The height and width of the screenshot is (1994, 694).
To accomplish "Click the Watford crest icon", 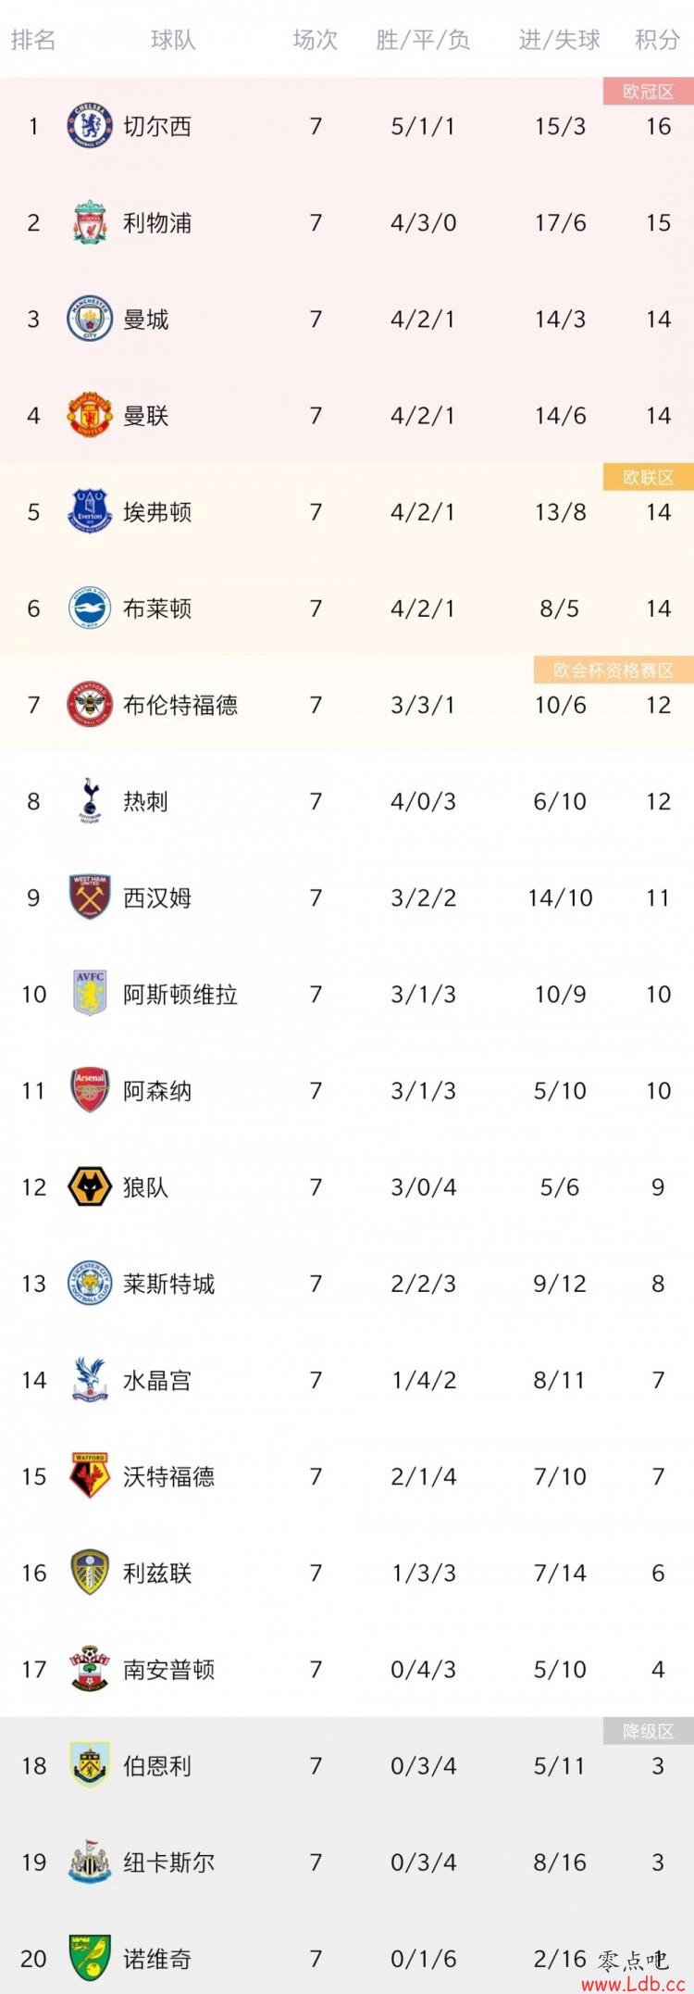I will click(x=90, y=1476).
